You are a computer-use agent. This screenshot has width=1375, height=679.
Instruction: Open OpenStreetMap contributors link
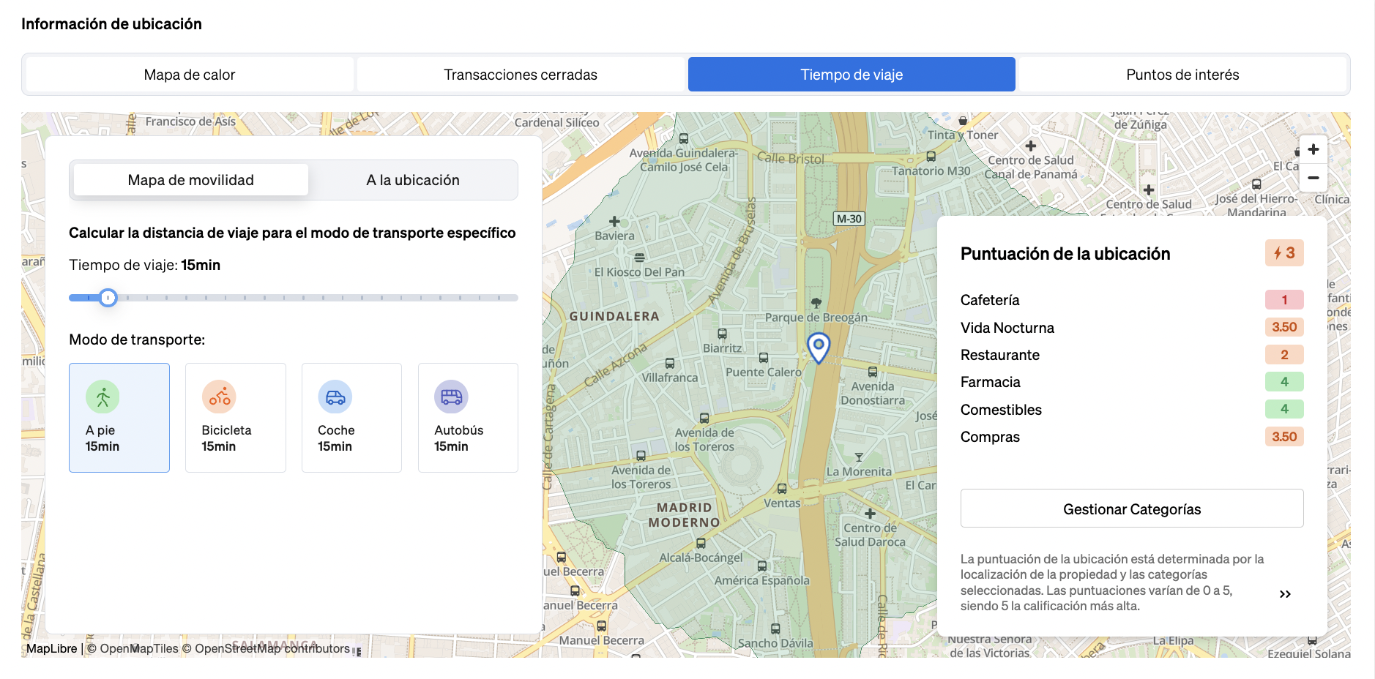pos(267,648)
